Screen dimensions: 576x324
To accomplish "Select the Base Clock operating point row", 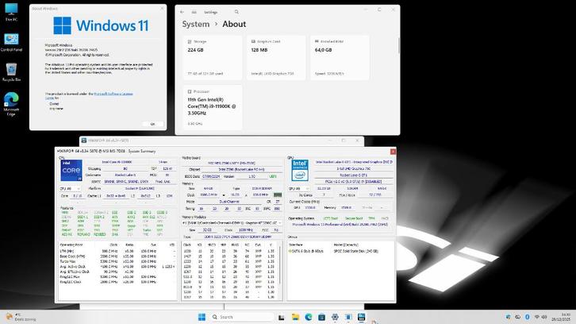I will click(x=117, y=256).
